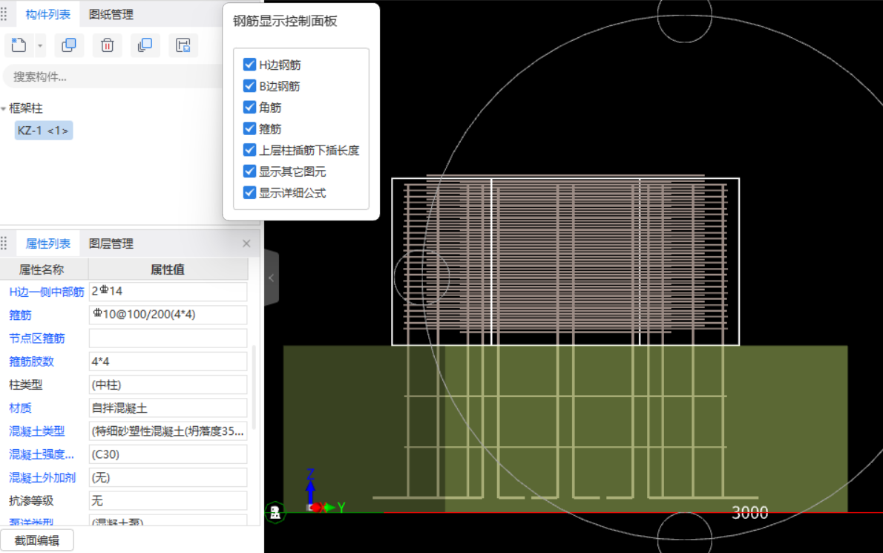Open the new component dropdown arrow
The image size is (883, 553).
[40, 45]
